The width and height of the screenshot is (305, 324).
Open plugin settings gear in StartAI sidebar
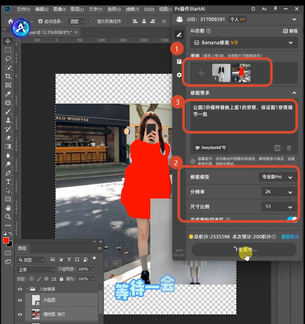[179, 75]
